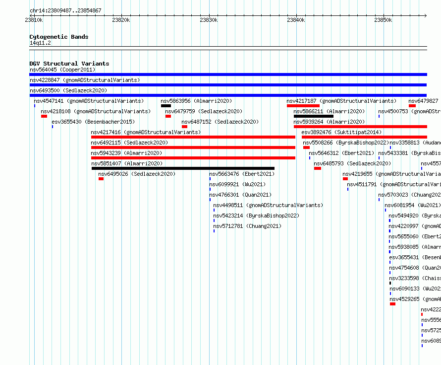Screen dimensions: 441x365
Task: Select the red feature under nsv5508266
Action: (x=307, y=147)
